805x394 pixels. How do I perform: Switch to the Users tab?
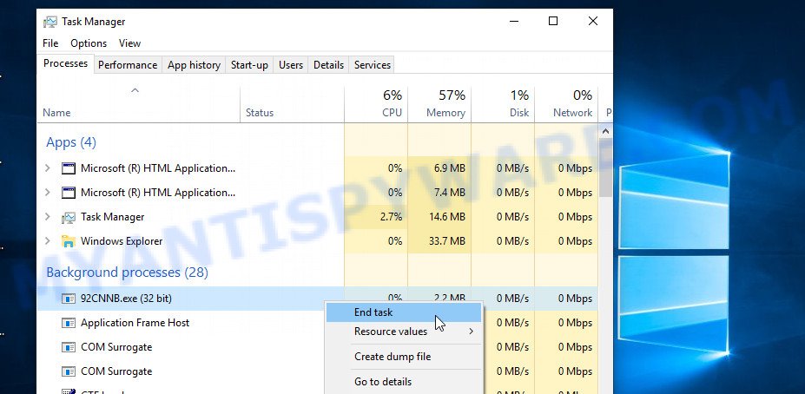(x=291, y=65)
